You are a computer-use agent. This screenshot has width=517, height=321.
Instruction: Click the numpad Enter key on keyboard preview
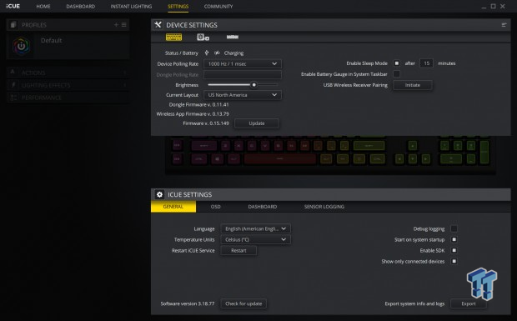(x=484, y=152)
